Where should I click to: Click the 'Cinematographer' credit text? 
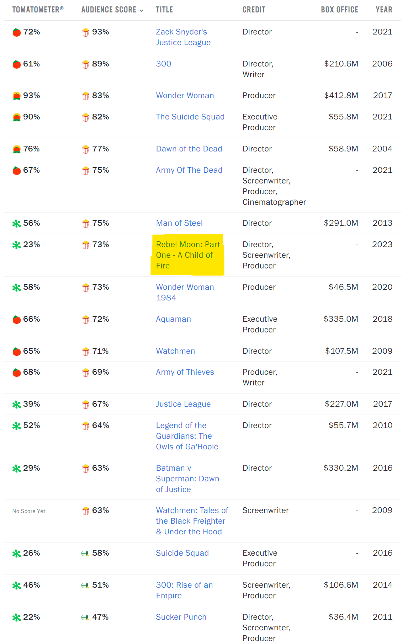point(274,202)
